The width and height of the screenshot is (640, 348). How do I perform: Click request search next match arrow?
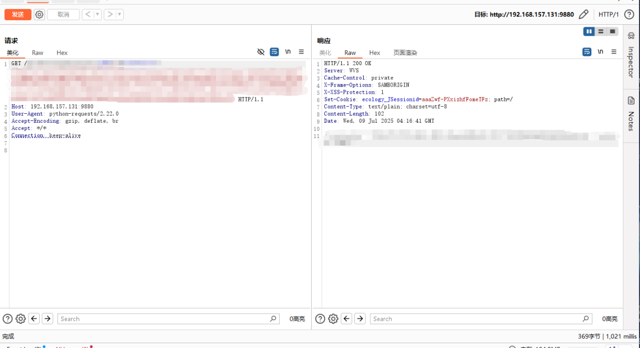click(x=47, y=318)
